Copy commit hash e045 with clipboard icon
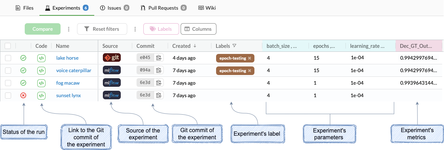Viewport: 444px width, 150px height. (x=159, y=58)
